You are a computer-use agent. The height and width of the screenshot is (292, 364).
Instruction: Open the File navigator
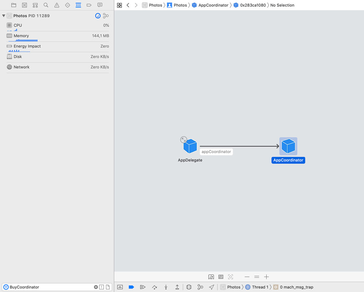(14, 5)
